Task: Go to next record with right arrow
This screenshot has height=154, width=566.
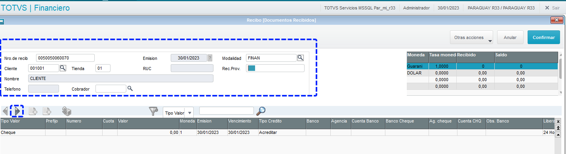Action: point(17,111)
